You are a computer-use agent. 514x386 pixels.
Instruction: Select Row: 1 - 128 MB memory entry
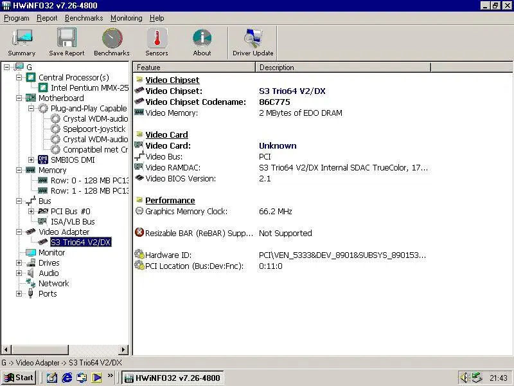point(89,190)
